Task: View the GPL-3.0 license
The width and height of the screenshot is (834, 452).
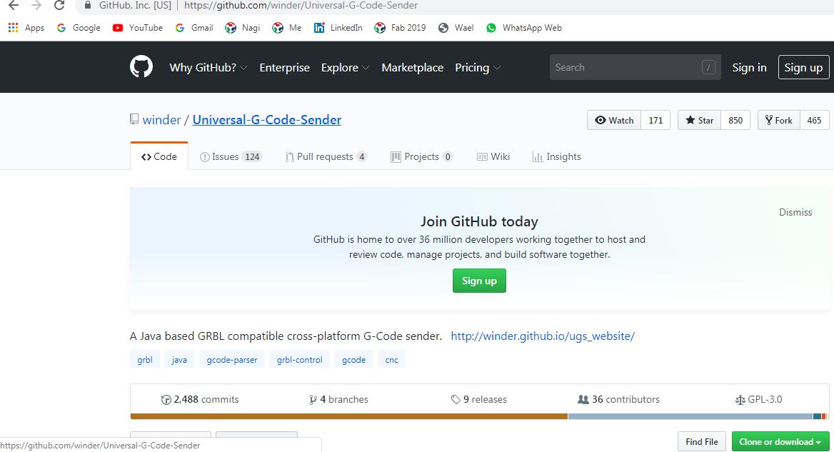Action: (758, 399)
